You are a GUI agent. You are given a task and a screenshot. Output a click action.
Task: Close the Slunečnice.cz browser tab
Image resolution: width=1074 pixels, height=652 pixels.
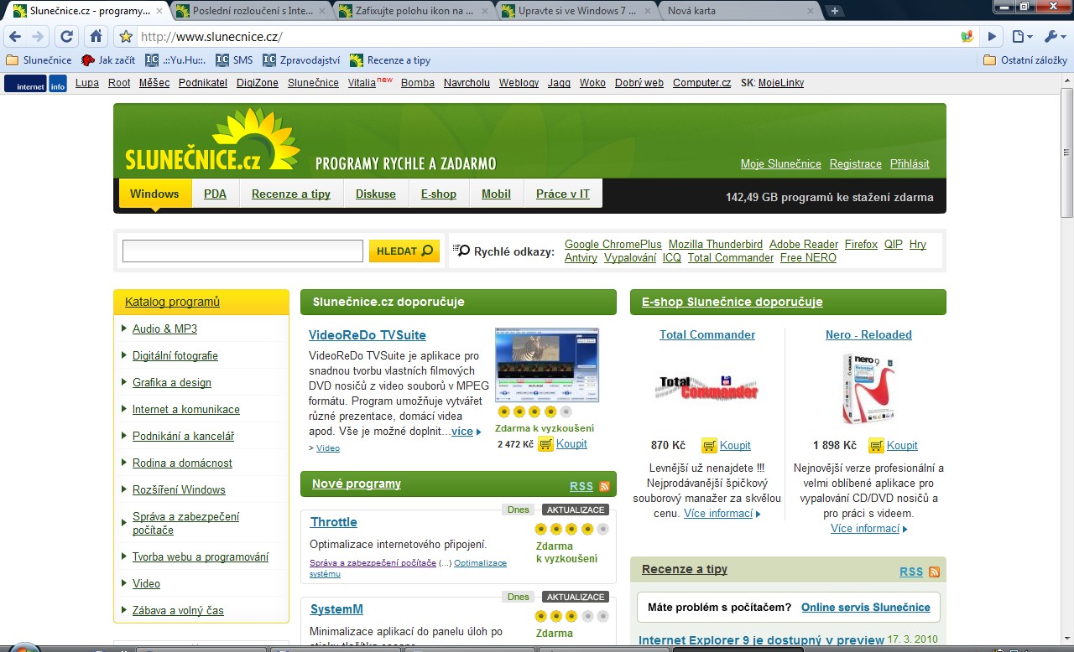click(x=159, y=12)
